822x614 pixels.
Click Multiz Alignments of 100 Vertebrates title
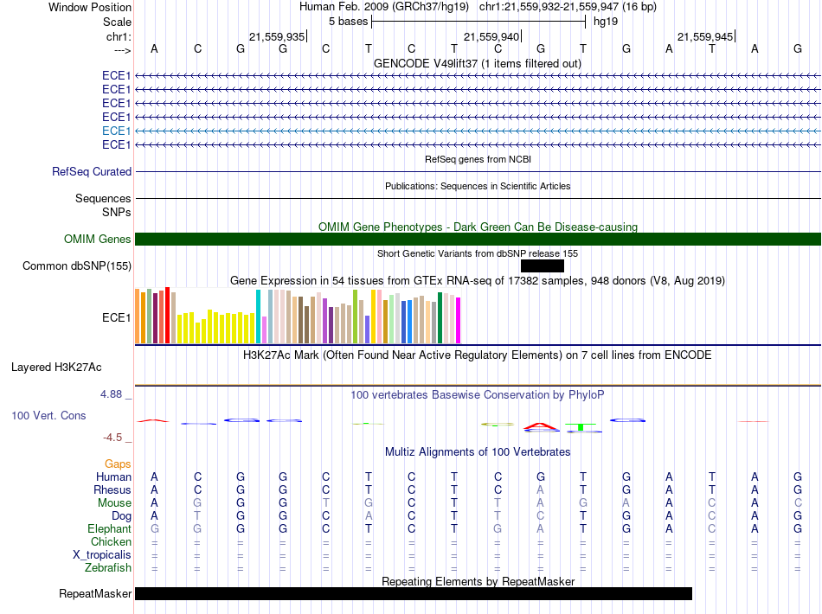[478, 452]
